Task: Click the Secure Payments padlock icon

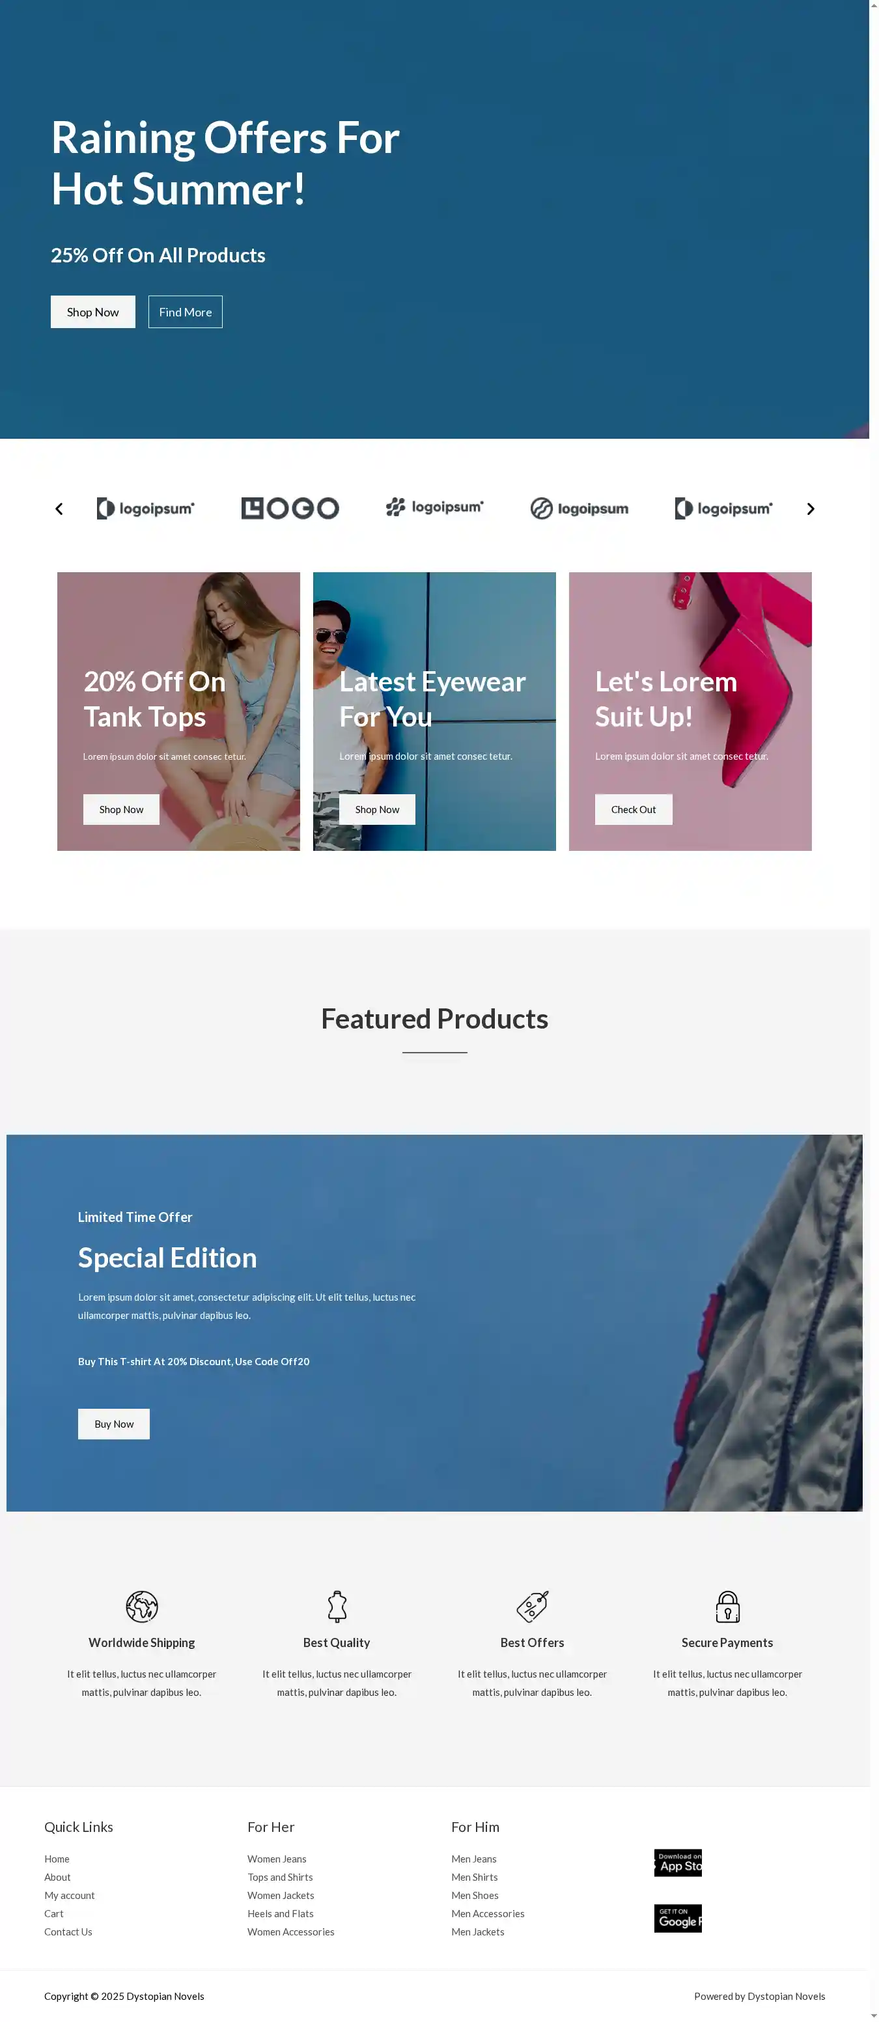Action: click(x=727, y=1606)
